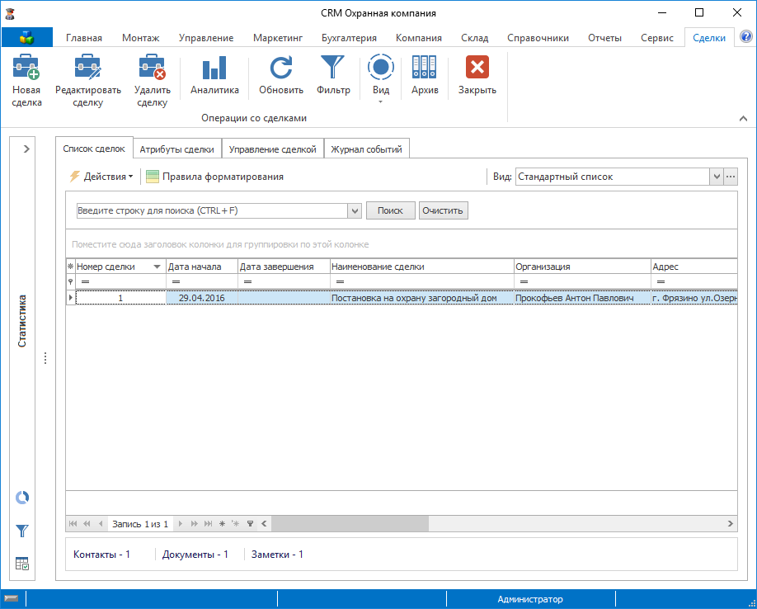Click the funnel icon in left sidebar
The width and height of the screenshot is (757, 609).
pyautogui.click(x=22, y=531)
